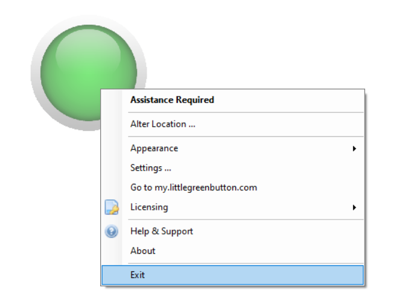Expand the Licensing submenu arrow
The image size is (411, 296).
pyautogui.click(x=354, y=207)
